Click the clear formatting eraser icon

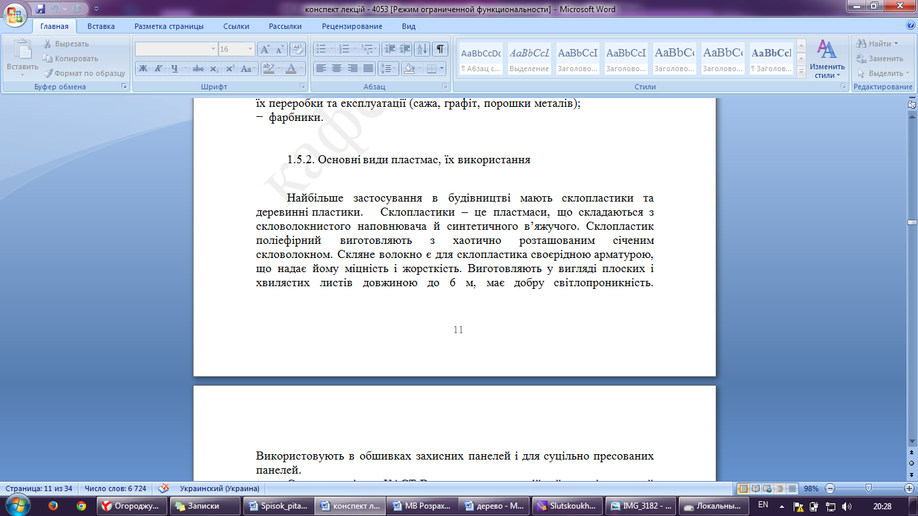click(x=298, y=49)
